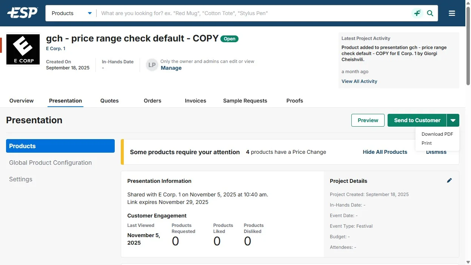Click Hide All Products
The height and width of the screenshot is (265, 471).
(385, 152)
